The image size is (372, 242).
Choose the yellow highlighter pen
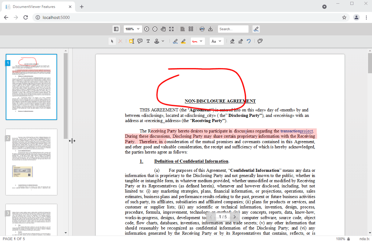[183, 41]
